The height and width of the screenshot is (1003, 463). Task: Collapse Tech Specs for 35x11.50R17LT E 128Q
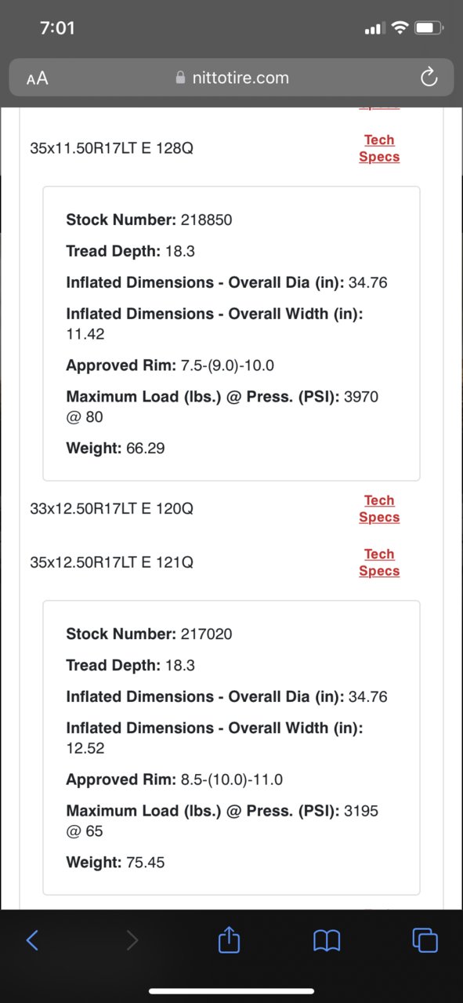click(x=379, y=148)
